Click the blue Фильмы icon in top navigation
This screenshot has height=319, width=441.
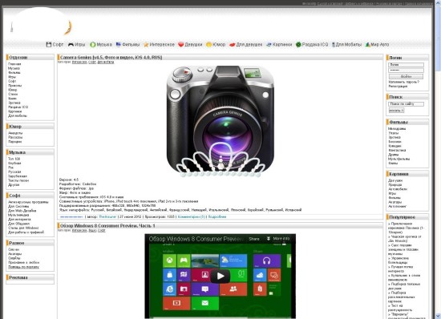pyautogui.click(x=119, y=44)
